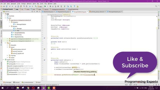Viewport: 160px width, 90px height.
Task: Collapse the layout folder node
Action: (x=7, y=47)
